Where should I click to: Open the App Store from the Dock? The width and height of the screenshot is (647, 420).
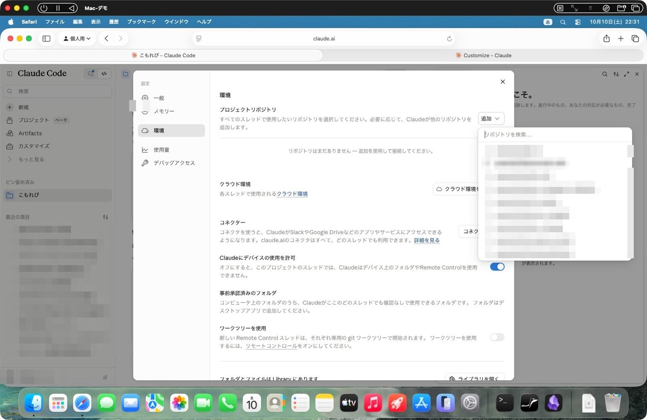pyautogui.click(x=421, y=403)
